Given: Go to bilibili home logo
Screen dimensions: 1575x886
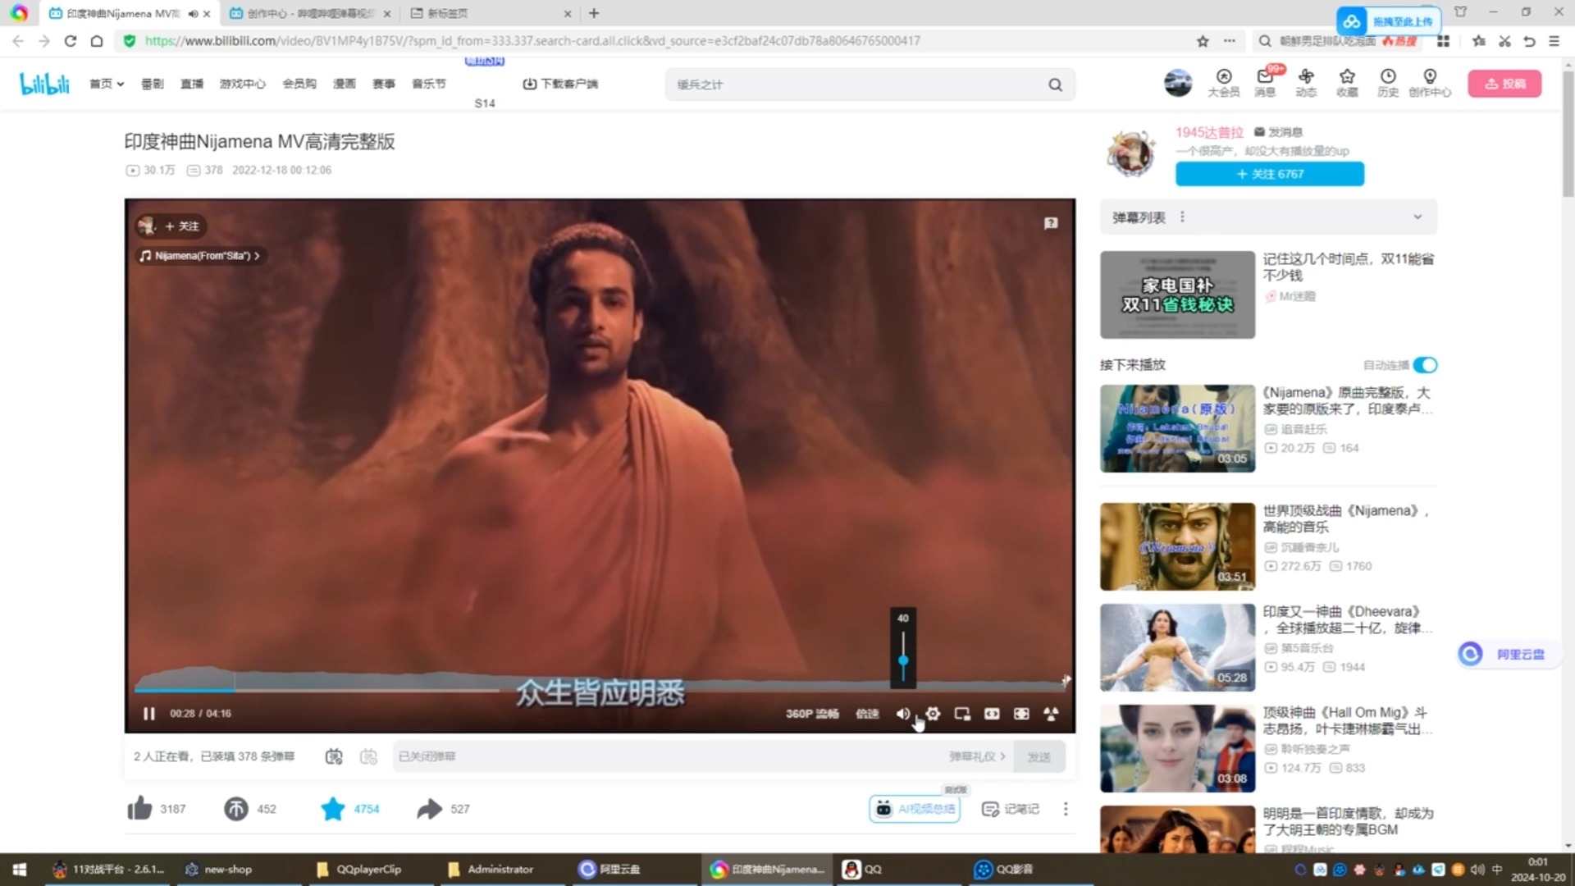Looking at the screenshot, I should point(44,84).
